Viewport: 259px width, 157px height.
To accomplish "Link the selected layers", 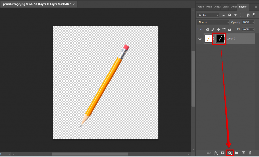I will 209,153.
